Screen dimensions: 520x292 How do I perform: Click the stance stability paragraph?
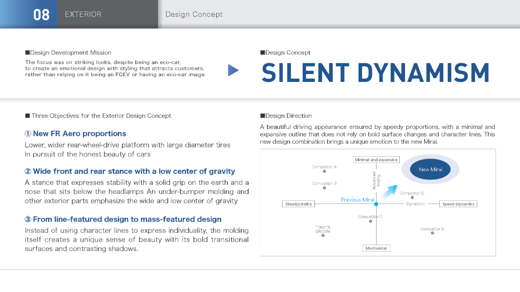137,192
